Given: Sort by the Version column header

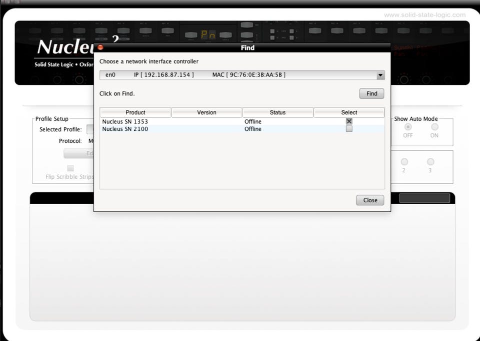Looking at the screenshot, I should tap(206, 112).
